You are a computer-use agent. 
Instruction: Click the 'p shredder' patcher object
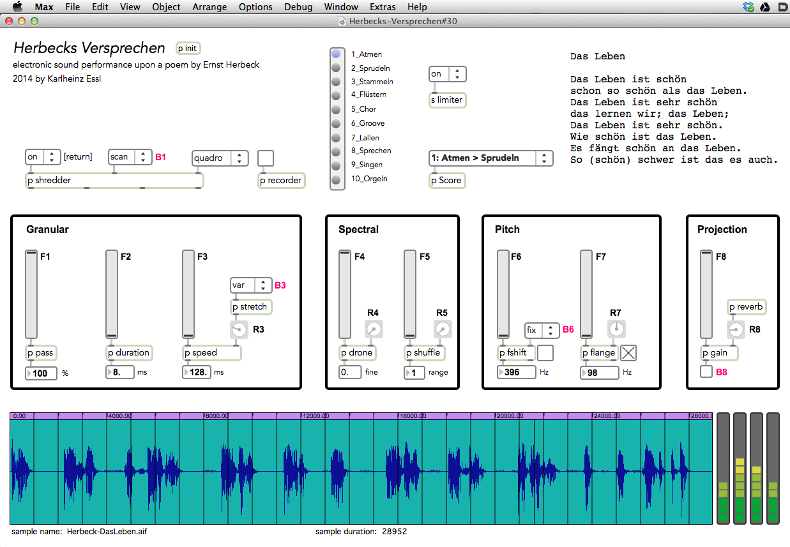[x=114, y=181]
